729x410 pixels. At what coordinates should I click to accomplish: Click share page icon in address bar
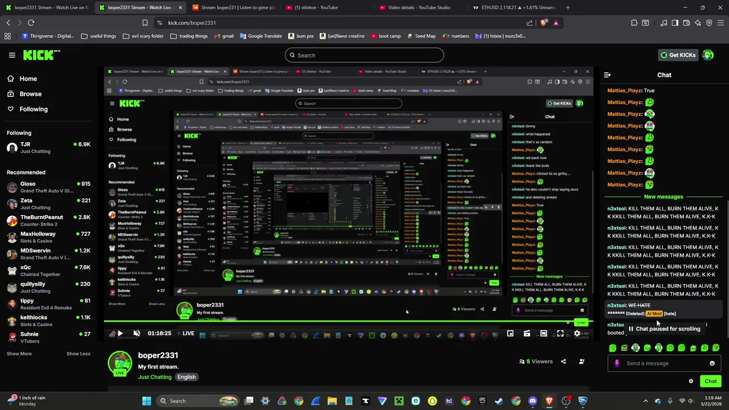530,23
